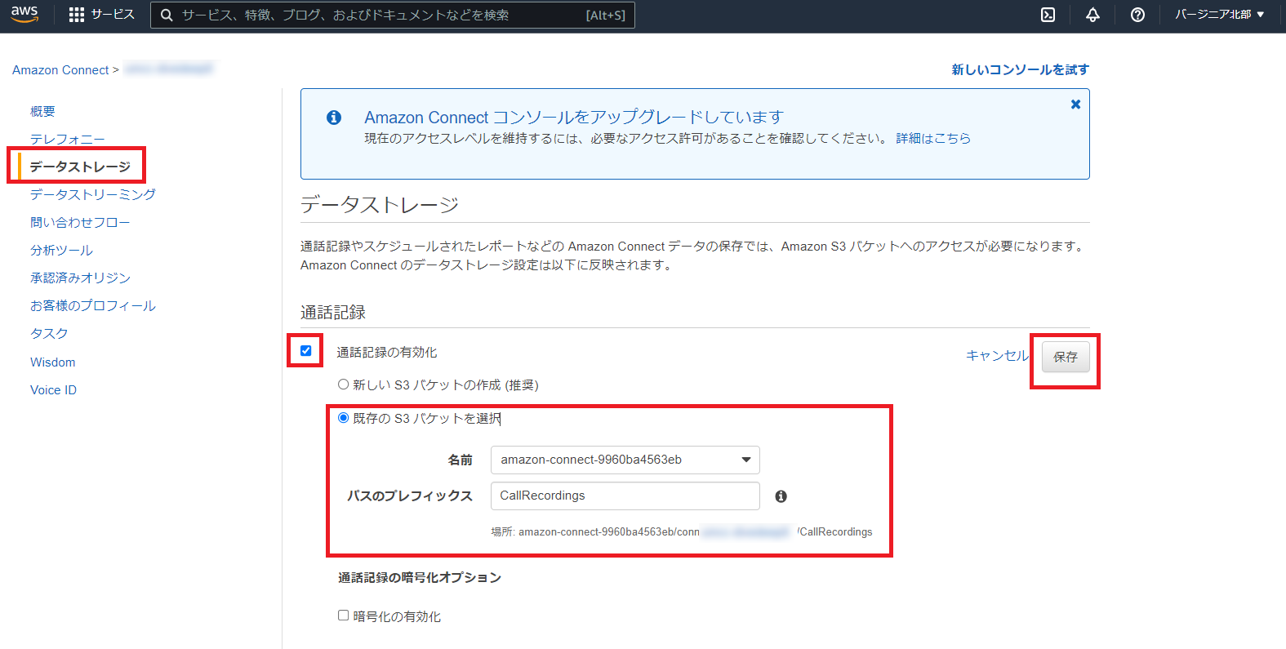Click the info icon in the upgrade banner
Image resolution: width=1286 pixels, height=649 pixels.
click(x=334, y=118)
